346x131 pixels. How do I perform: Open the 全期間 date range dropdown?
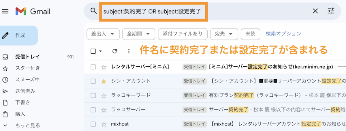coord(139,34)
